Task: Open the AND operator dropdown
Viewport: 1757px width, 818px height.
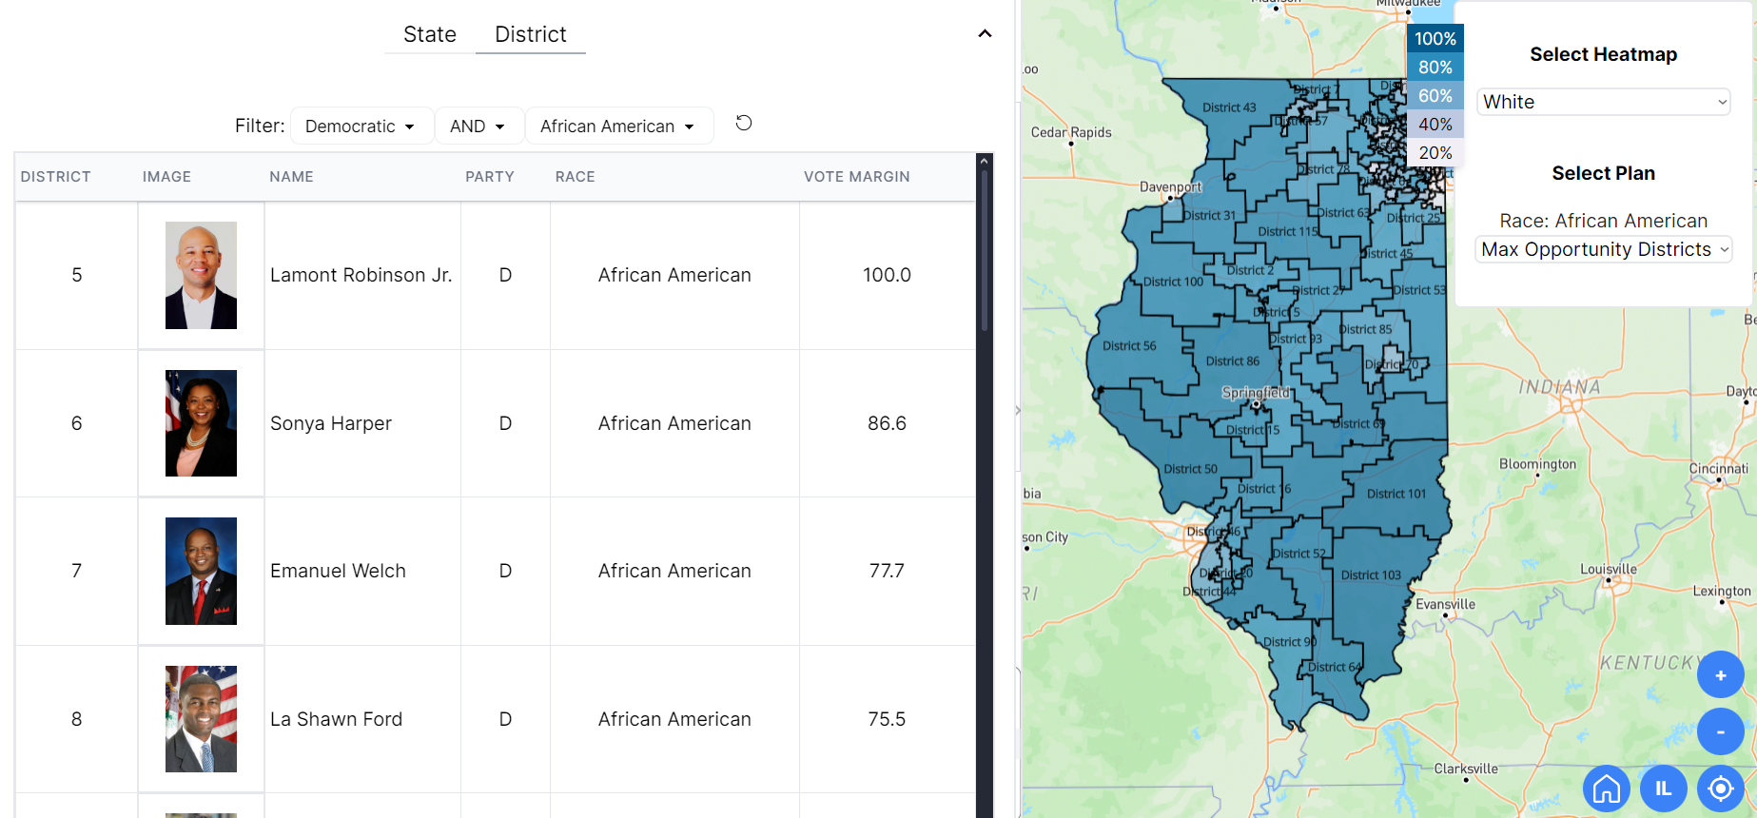Action: point(478,126)
